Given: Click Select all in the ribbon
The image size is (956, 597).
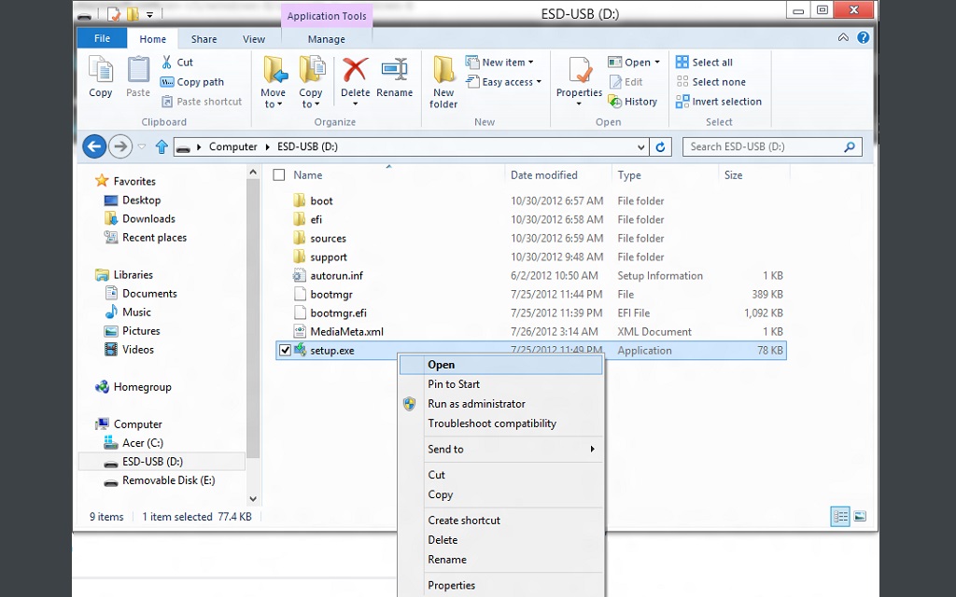Looking at the screenshot, I should (711, 62).
